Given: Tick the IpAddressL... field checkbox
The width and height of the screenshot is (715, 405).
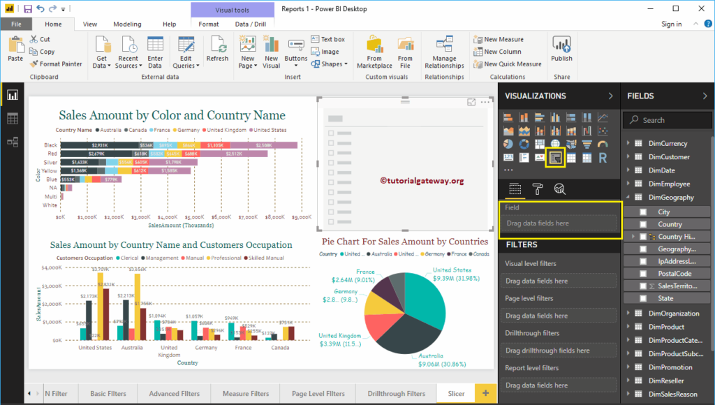Looking at the screenshot, I should click(x=643, y=261).
